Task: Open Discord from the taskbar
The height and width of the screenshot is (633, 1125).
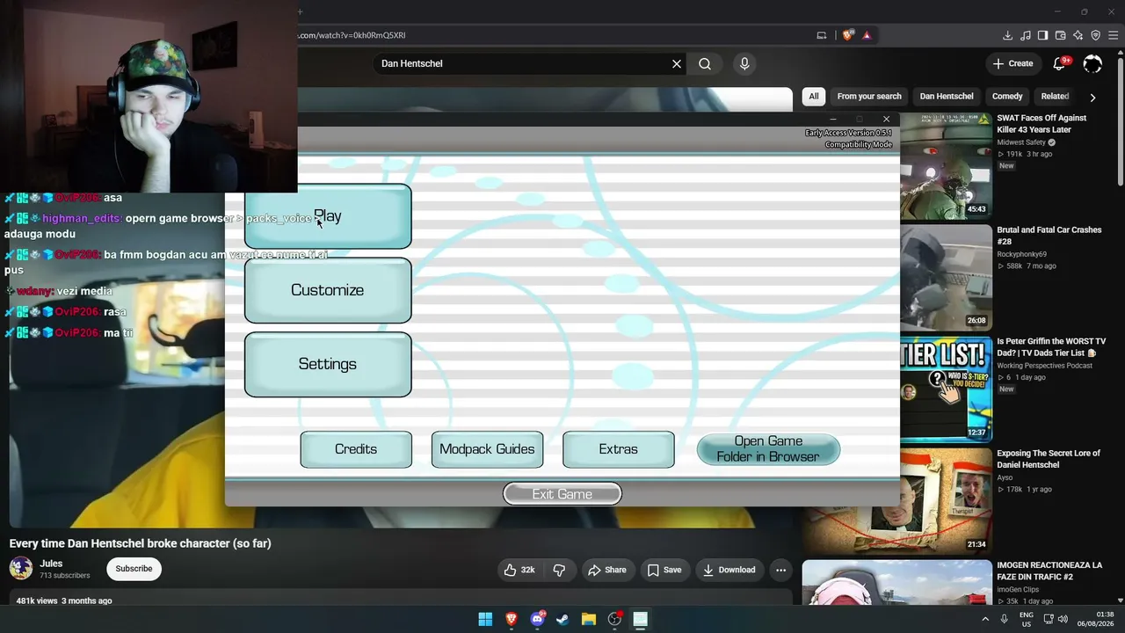Action: point(537,619)
